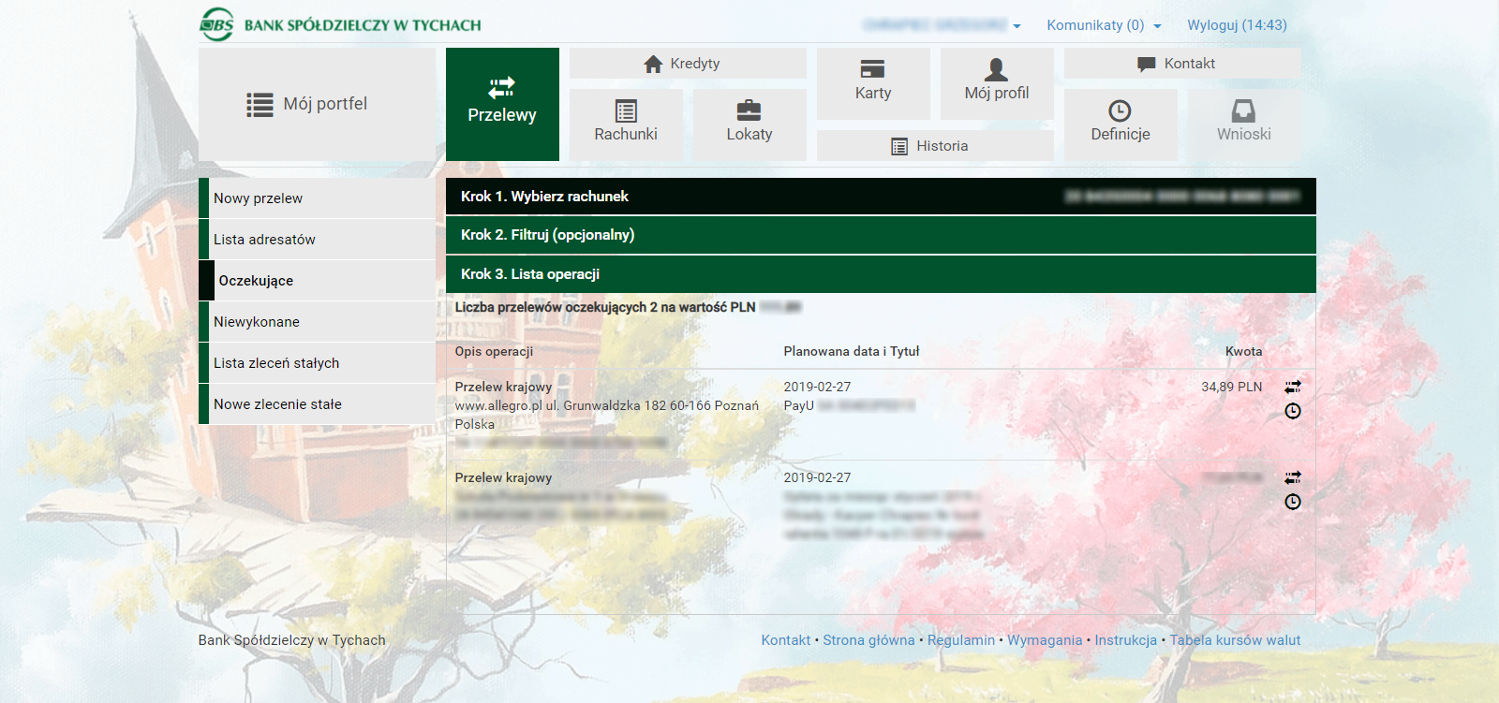Screen dimensions: 1499x703
Task: Expand Krok 2. Filtruj (opcjonalny) section
Action: 881,235
